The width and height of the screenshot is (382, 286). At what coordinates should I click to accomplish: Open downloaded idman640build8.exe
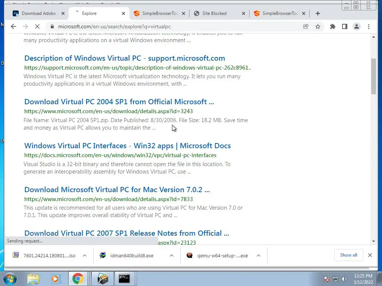tap(127, 255)
